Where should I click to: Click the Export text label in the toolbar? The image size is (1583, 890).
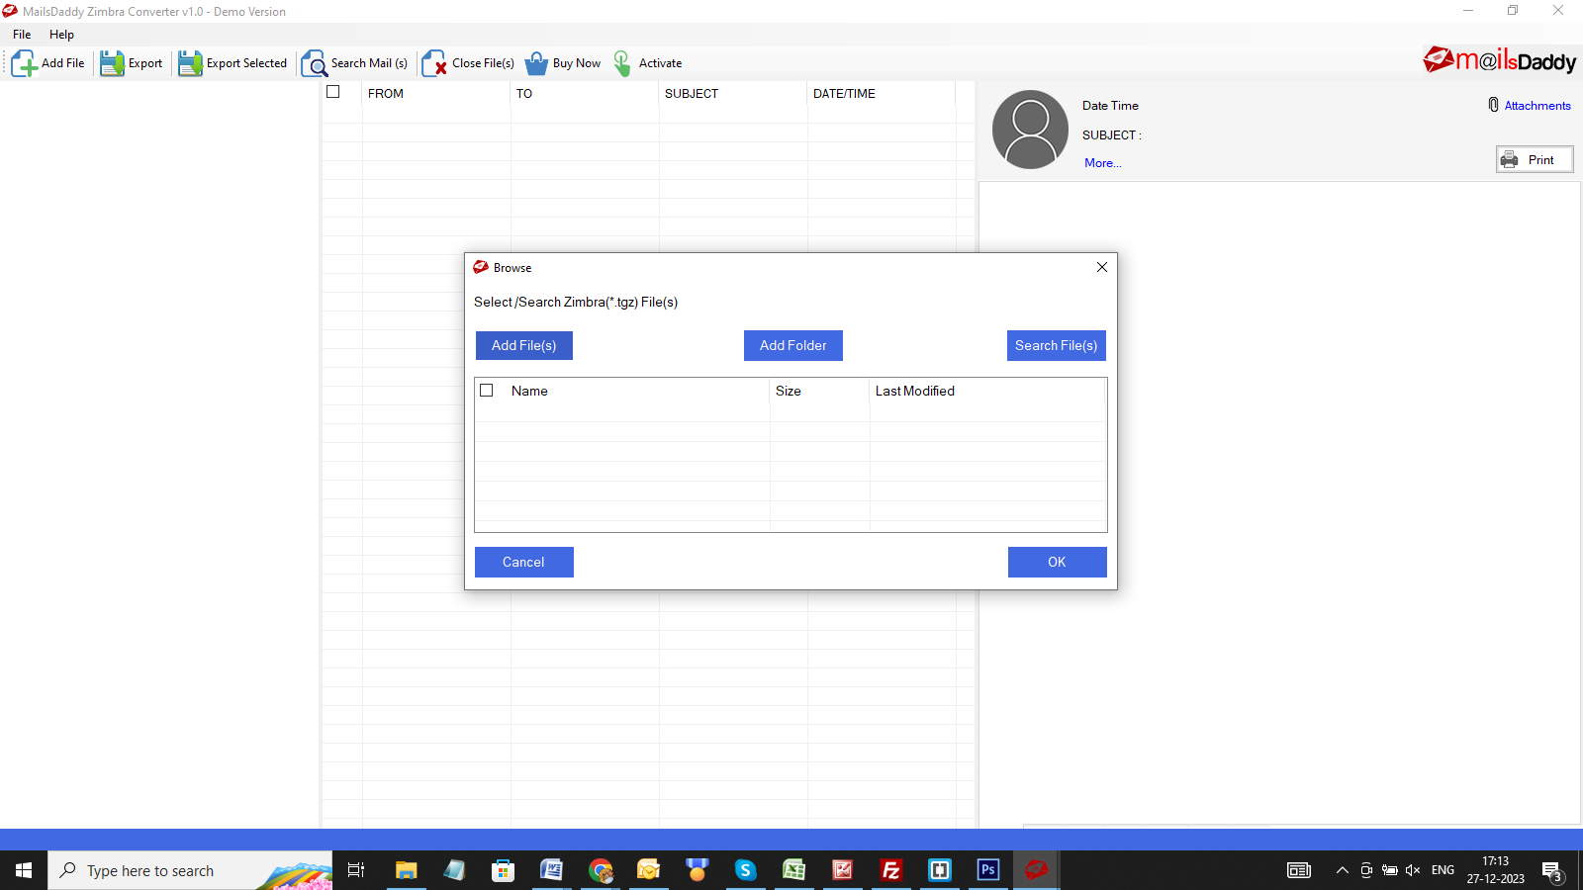pyautogui.click(x=145, y=63)
